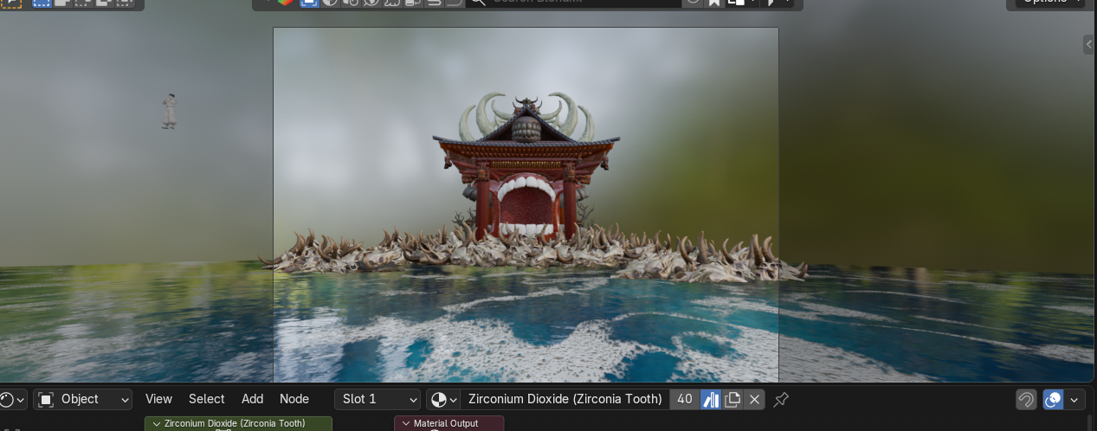Toggle node editor overlays icon
The width and height of the screenshot is (1097, 431).
(x=1054, y=399)
